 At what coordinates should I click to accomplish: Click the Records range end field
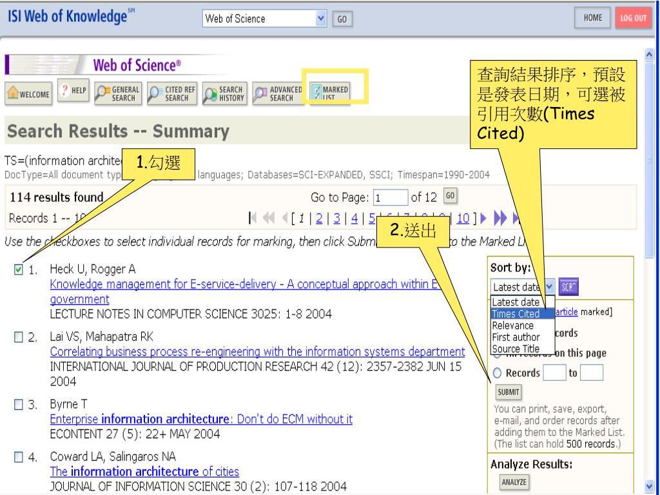[x=592, y=373]
